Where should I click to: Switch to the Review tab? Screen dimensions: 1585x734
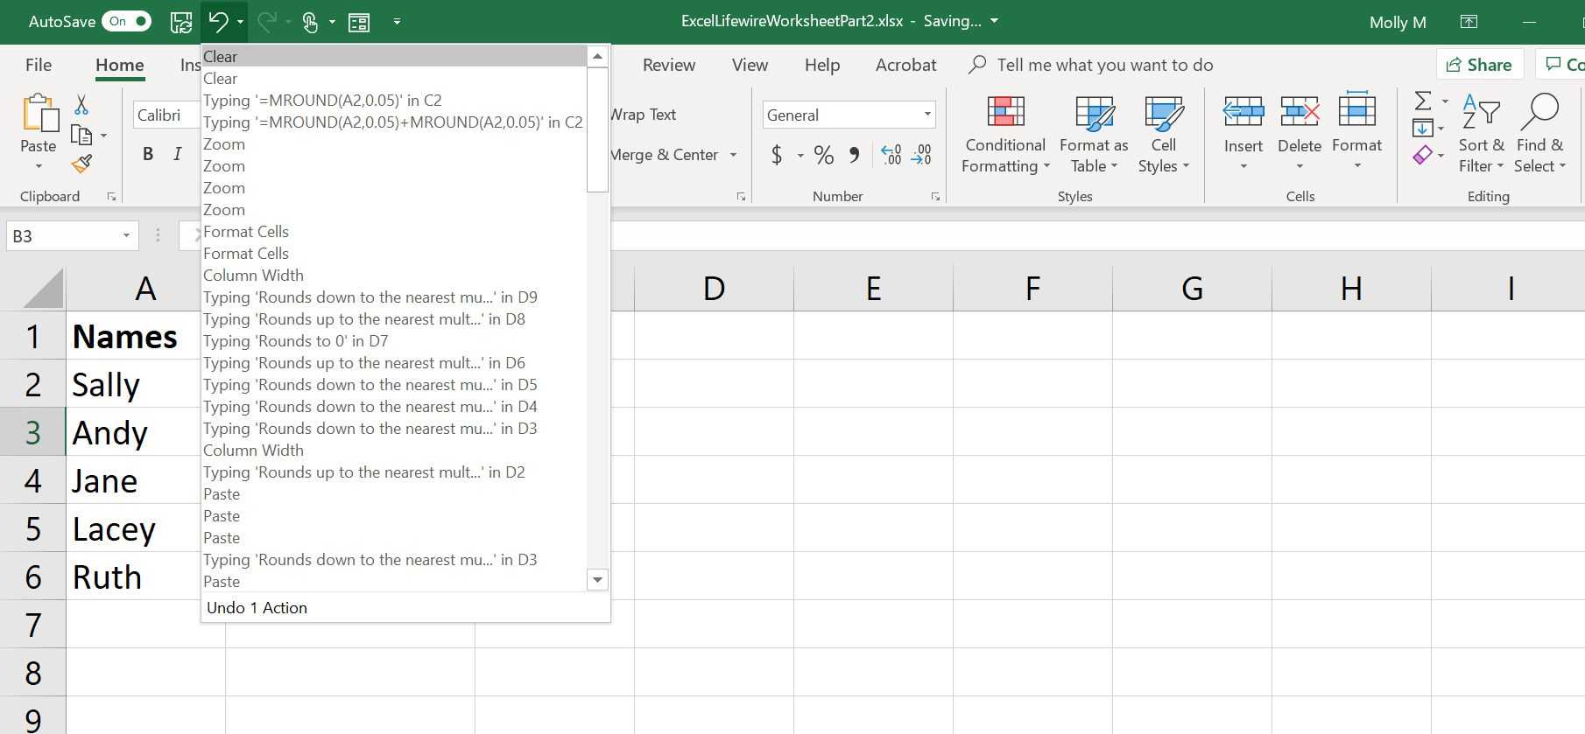pyautogui.click(x=668, y=65)
